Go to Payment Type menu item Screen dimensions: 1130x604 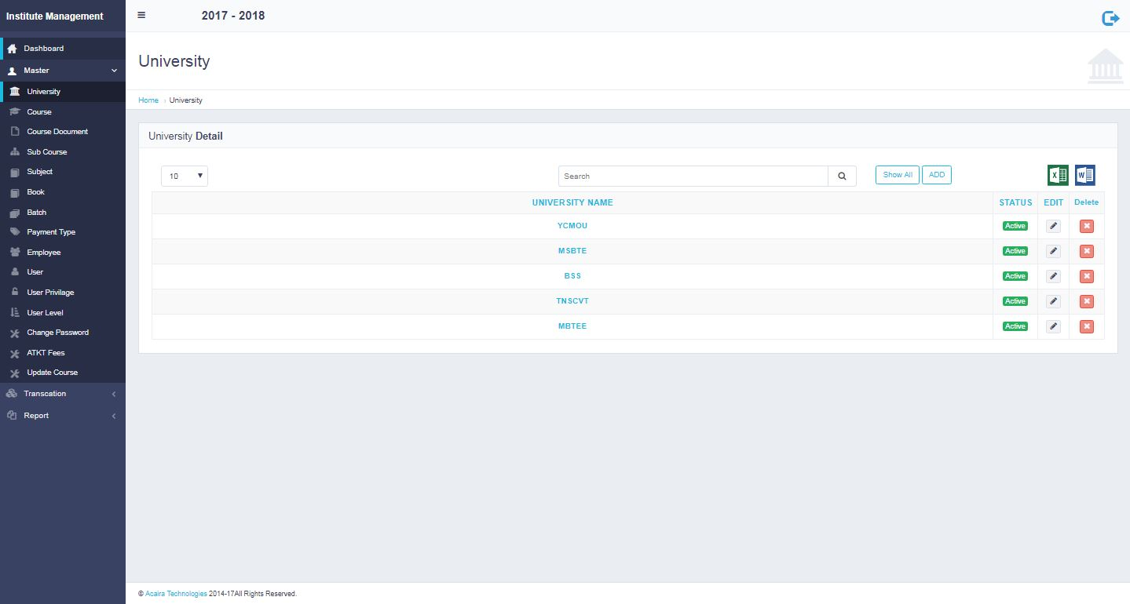click(x=51, y=232)
